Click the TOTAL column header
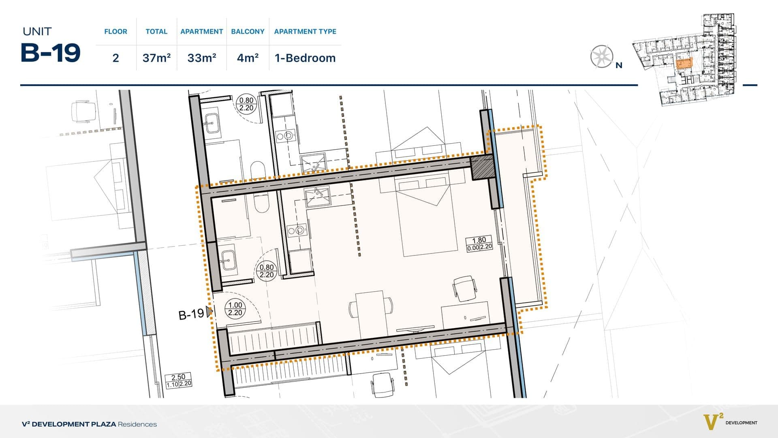Viewport: 778px width, 438px height. coord(156,32)
